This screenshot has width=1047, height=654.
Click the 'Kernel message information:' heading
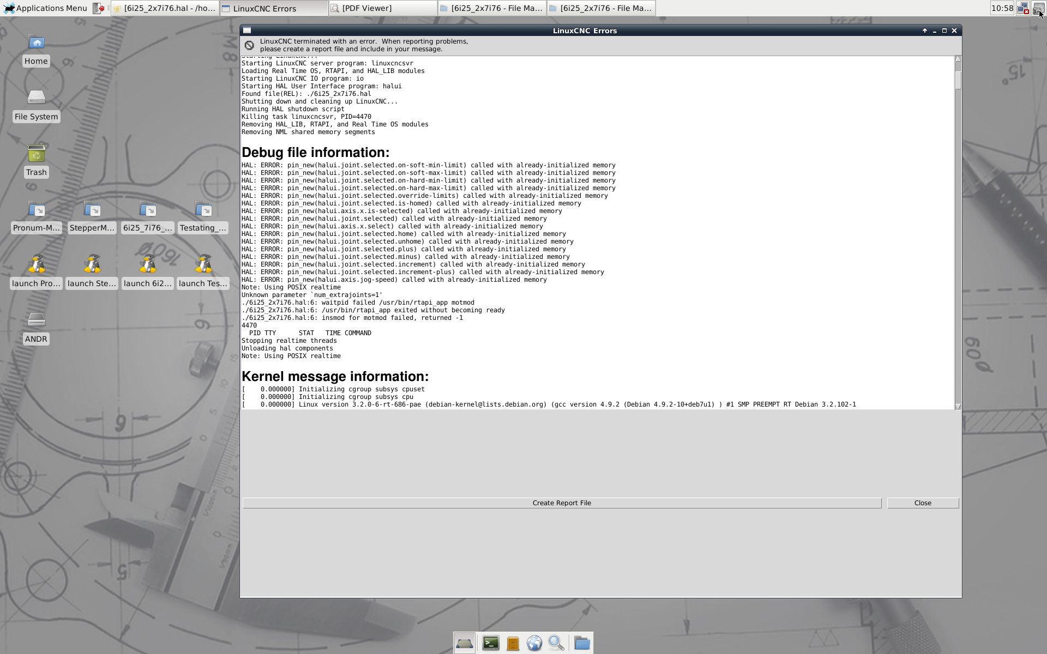click(335, 377)
